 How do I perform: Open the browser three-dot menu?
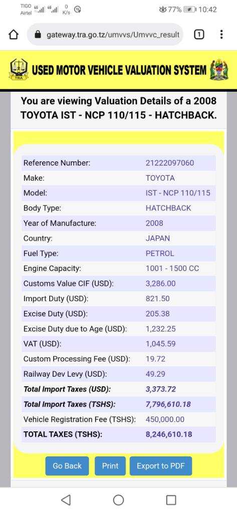221,35
